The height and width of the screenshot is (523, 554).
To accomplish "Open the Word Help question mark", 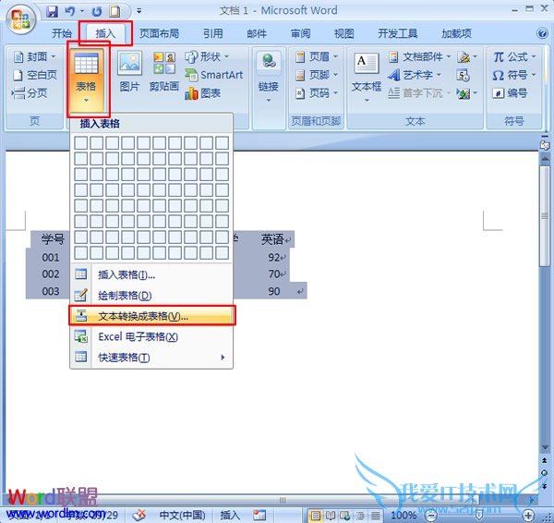I will click(x=542, y=33).
